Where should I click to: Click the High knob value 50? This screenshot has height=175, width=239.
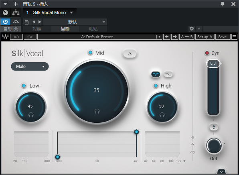tap(161, 106)
